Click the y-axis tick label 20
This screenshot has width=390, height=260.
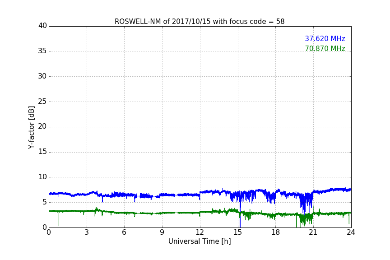pos(42,127)
